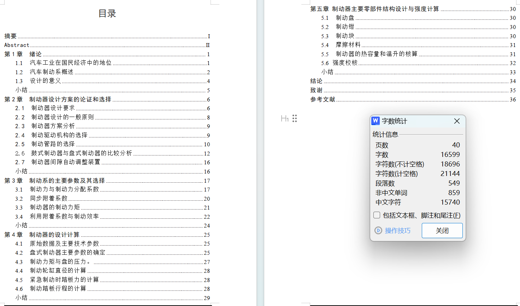Select 2.6 鼓式制动器与盘式制动器的比较分析
The width and height of the screenshot is (520, 306).
[x=113, y=153]
